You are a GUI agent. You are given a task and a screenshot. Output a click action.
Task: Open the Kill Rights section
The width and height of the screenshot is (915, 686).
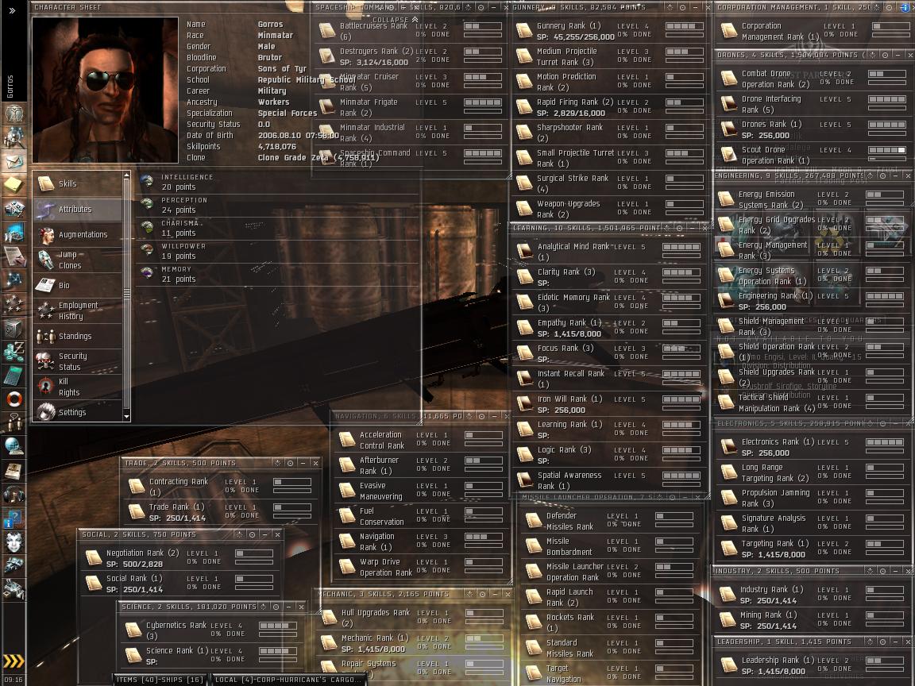coord(78,387)
